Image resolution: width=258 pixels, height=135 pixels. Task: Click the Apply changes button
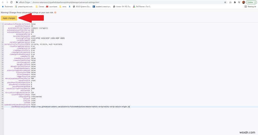[9, 18]
